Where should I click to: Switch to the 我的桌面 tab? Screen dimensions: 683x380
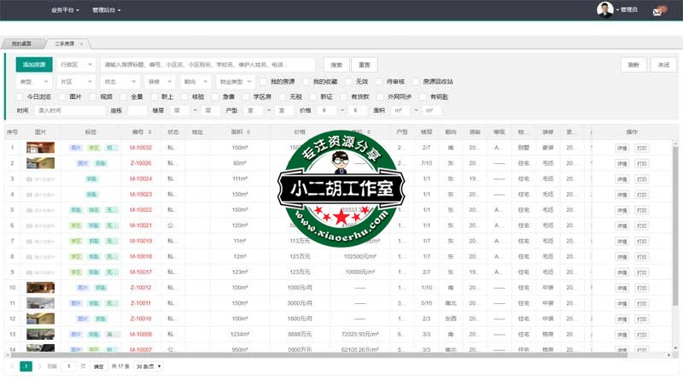(x=22, y=42)
